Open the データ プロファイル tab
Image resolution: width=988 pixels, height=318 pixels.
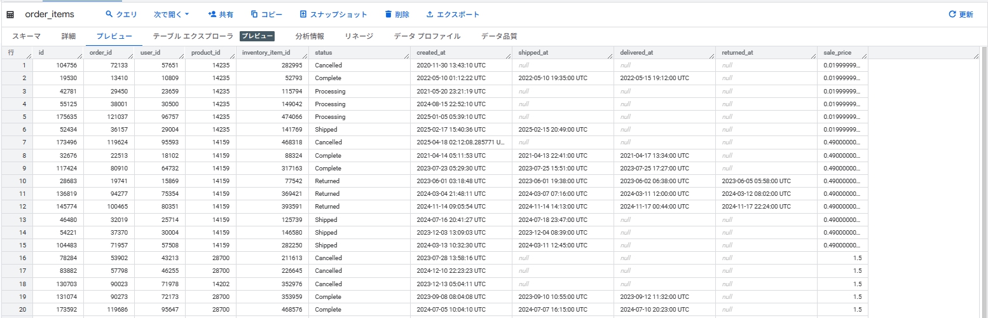click(x=427, y=36)
